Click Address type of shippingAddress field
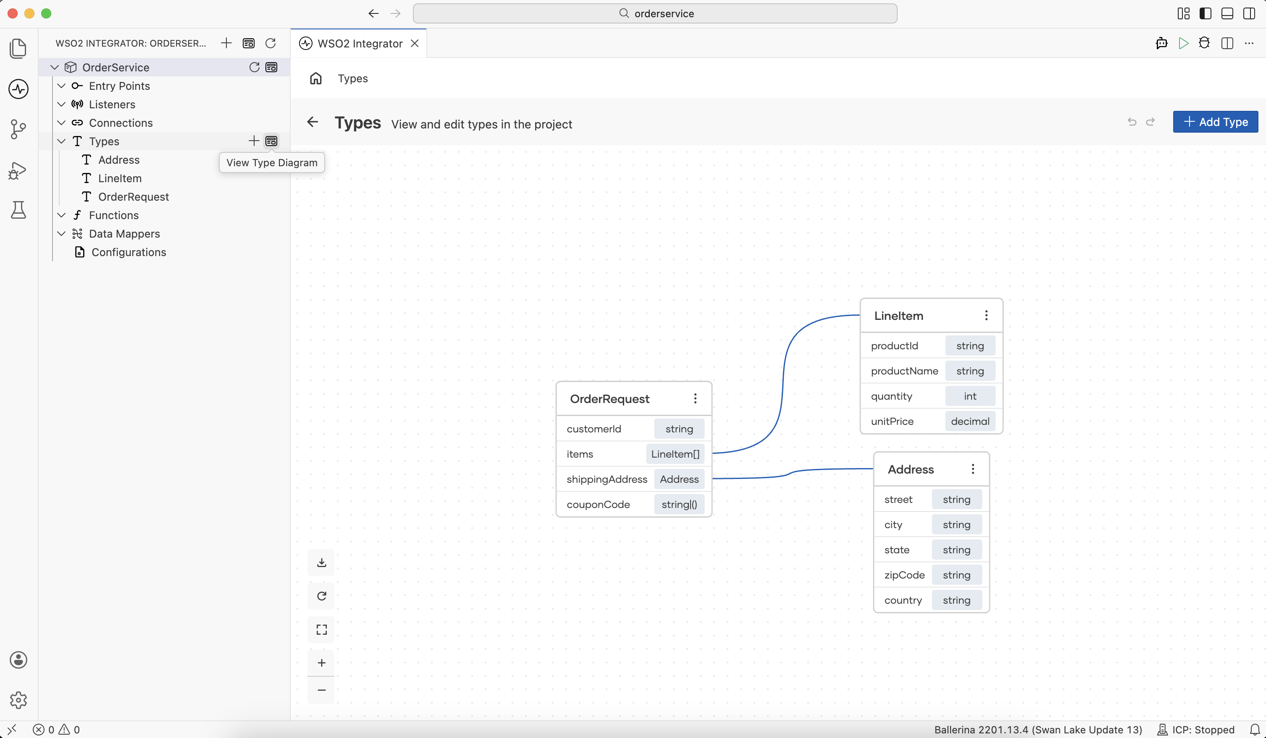This screenshot has height=738, width=1266. [679, 479]
